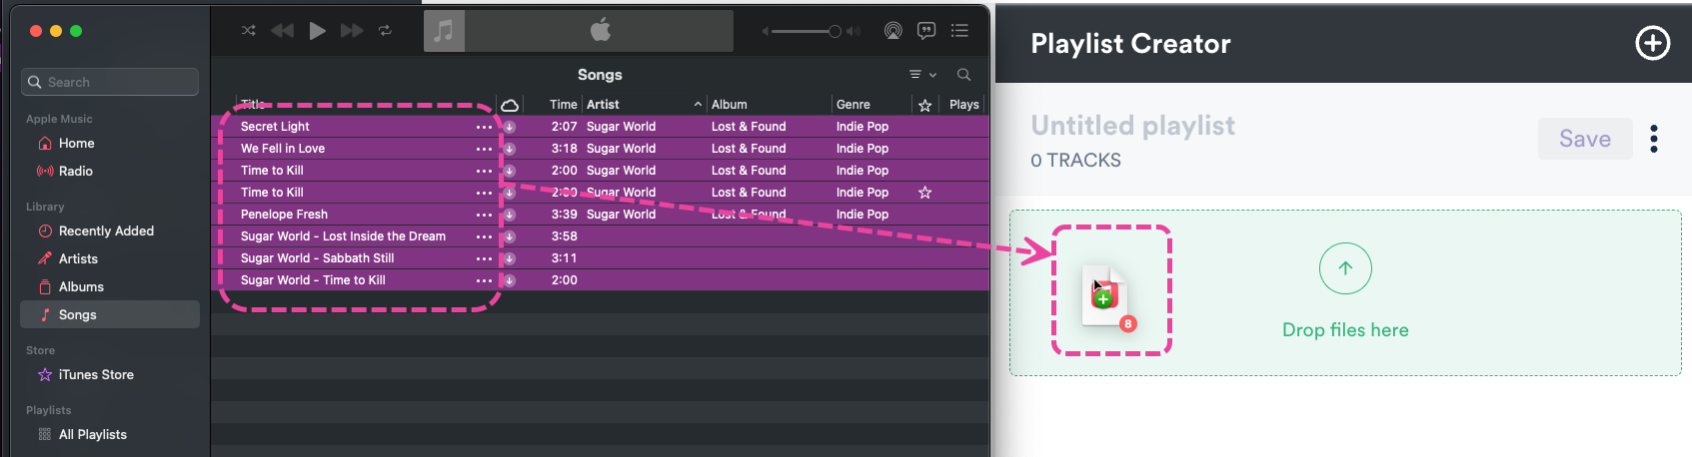This screenshot has width=1692, height=457.
Task: Click the search magnifier in Songs header
Action: coord(963,75)
